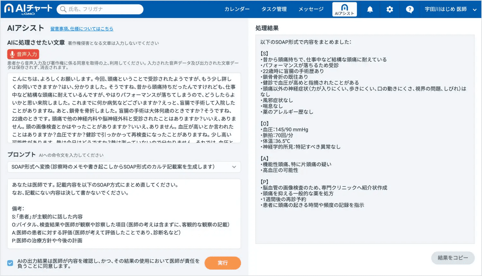Screen dimensions: 482x276
Task: Switch to タスク管理
Action: (x=274, y=9)
